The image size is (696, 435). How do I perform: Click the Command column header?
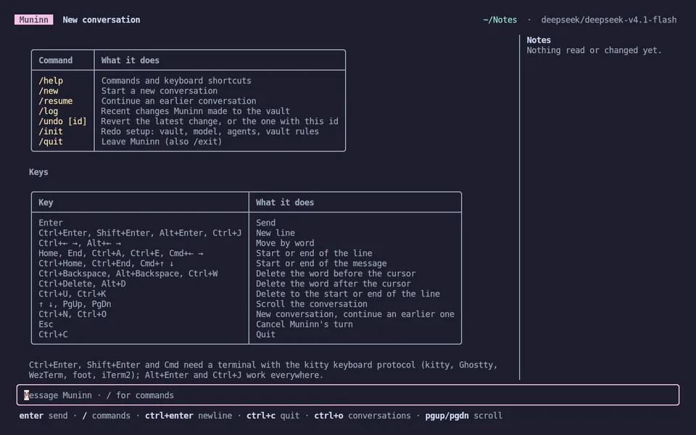(x=56, y=60)
